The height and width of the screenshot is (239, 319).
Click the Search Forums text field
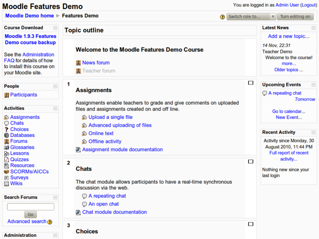pyautogui.click(x=31, y=207)
